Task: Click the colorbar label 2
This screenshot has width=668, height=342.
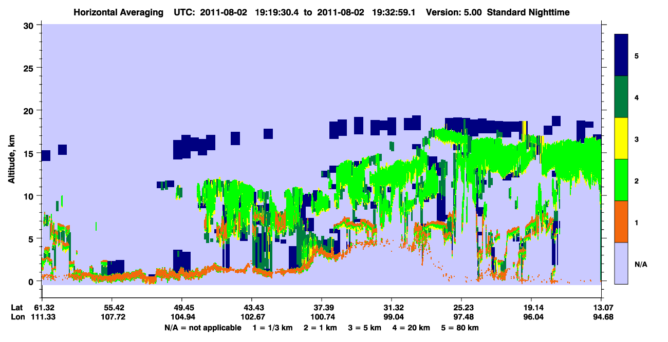Action: click(x=637, y=180)
